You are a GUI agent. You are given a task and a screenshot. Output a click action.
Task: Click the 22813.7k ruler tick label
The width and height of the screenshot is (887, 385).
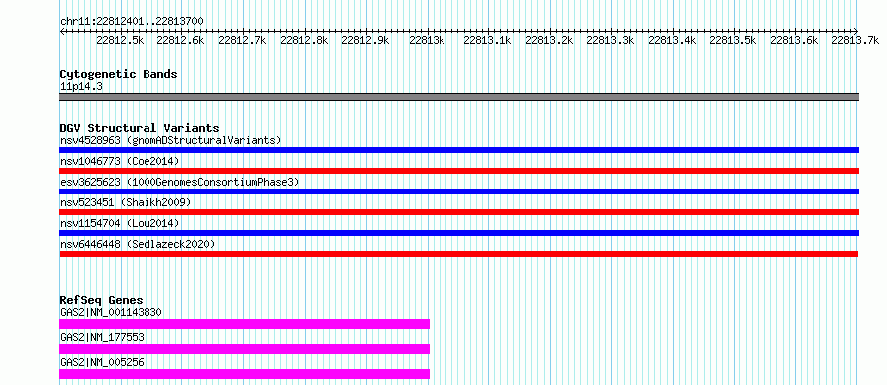click(855, 40)
